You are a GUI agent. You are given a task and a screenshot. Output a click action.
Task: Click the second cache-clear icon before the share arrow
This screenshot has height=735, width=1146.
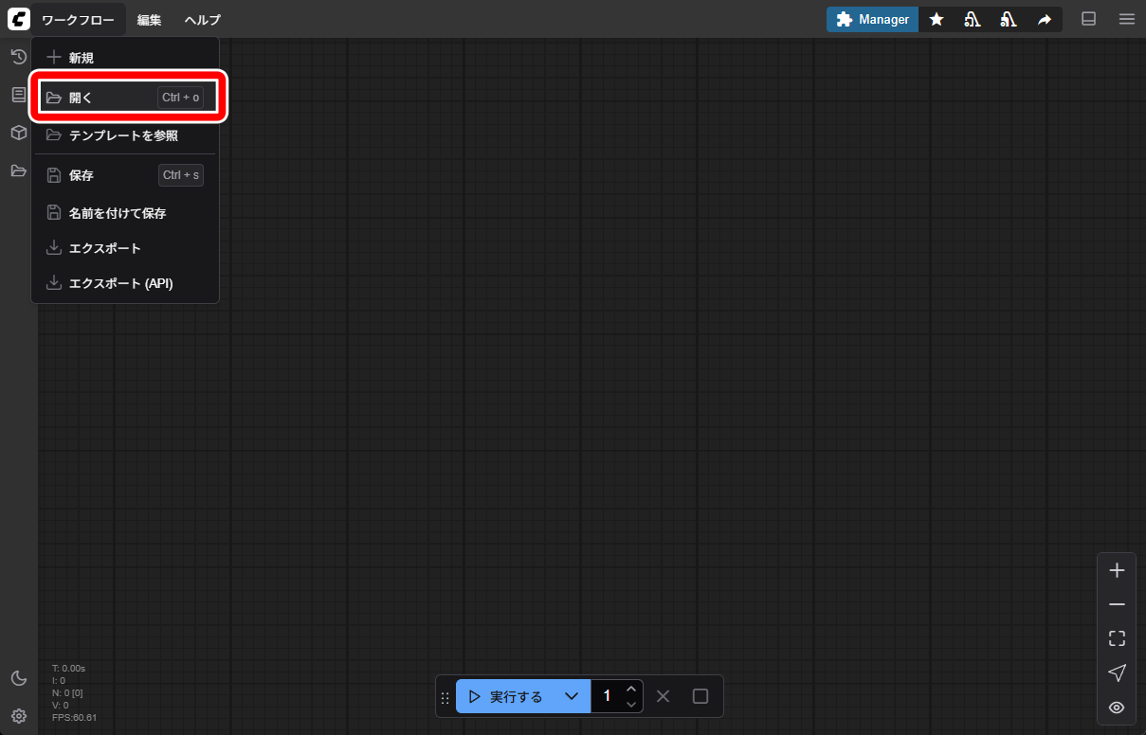coord(1009,19)
